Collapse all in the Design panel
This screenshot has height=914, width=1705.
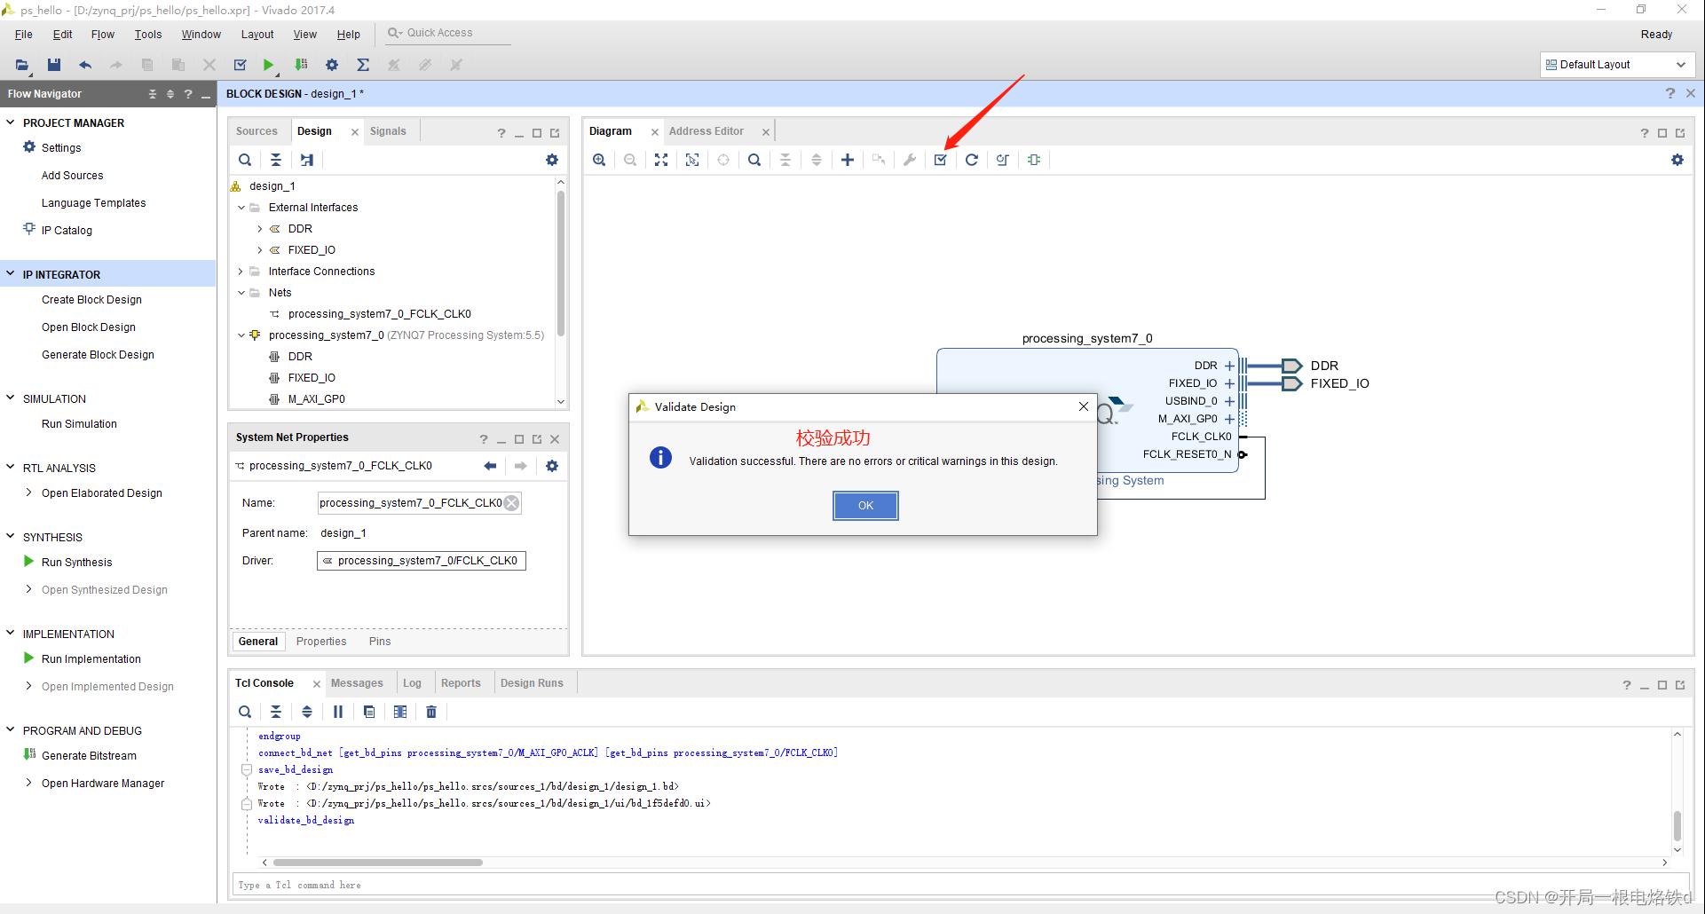click(x=276, y=160)
